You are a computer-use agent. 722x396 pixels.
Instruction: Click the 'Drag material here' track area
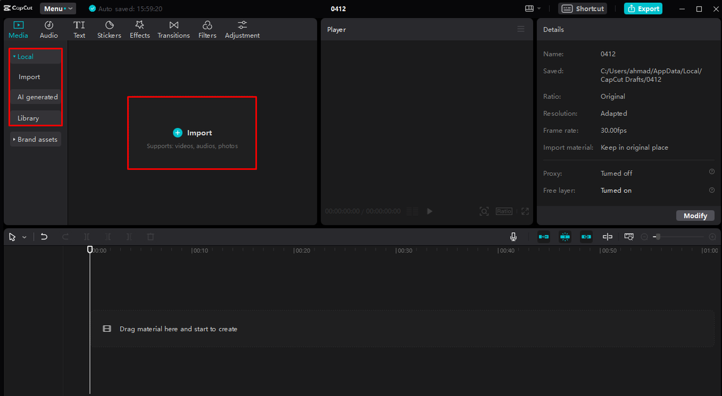pyautogui.click(x=403, y=328)
